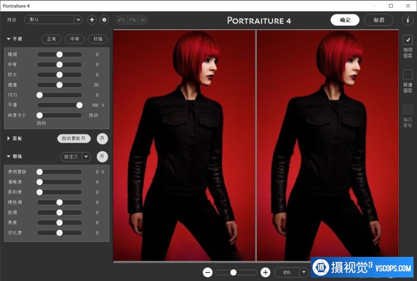This screenshot has width=417, height=281.
Task: Click the left original preview image
Action: pyautogui.click(x=184, y=145)
